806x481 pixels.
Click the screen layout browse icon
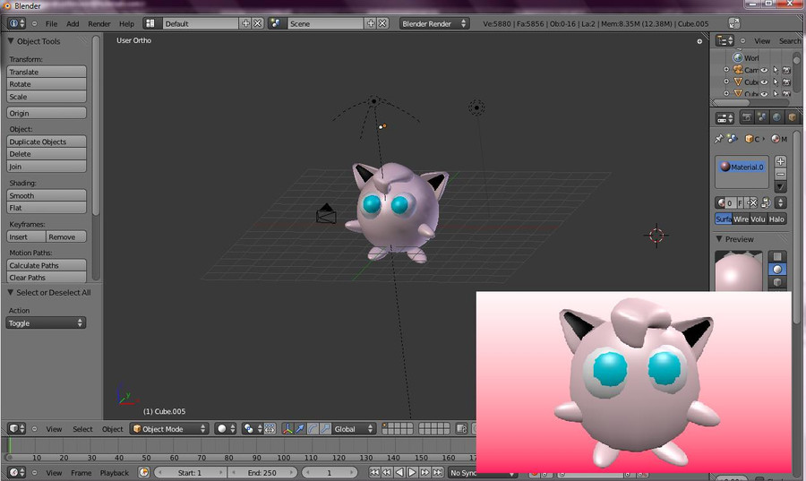point(150,23)
